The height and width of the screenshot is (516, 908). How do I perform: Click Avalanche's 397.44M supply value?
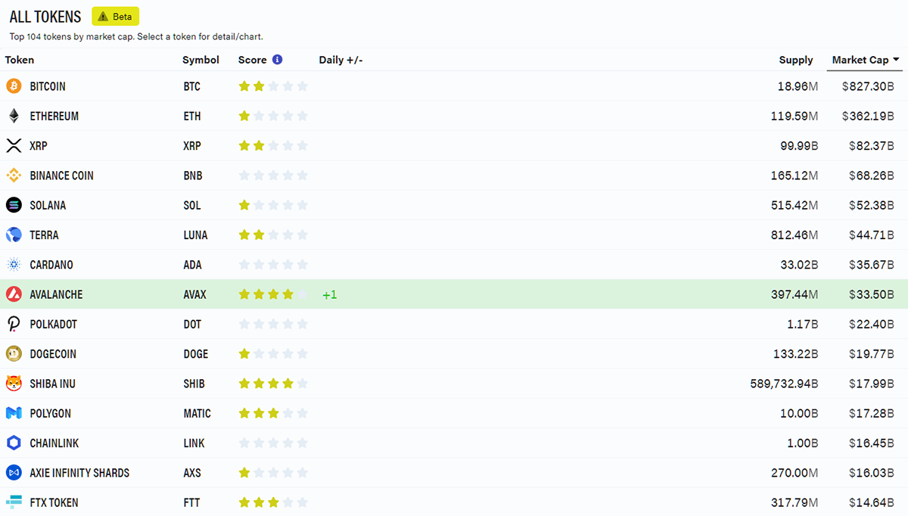794,294
